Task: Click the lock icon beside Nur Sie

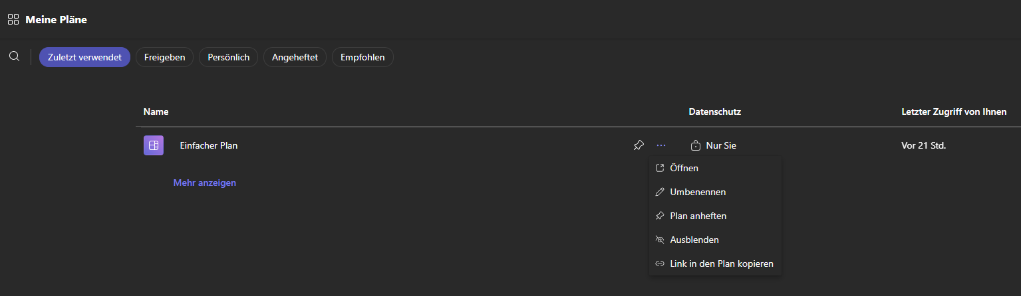Action: tap(696, 145)
